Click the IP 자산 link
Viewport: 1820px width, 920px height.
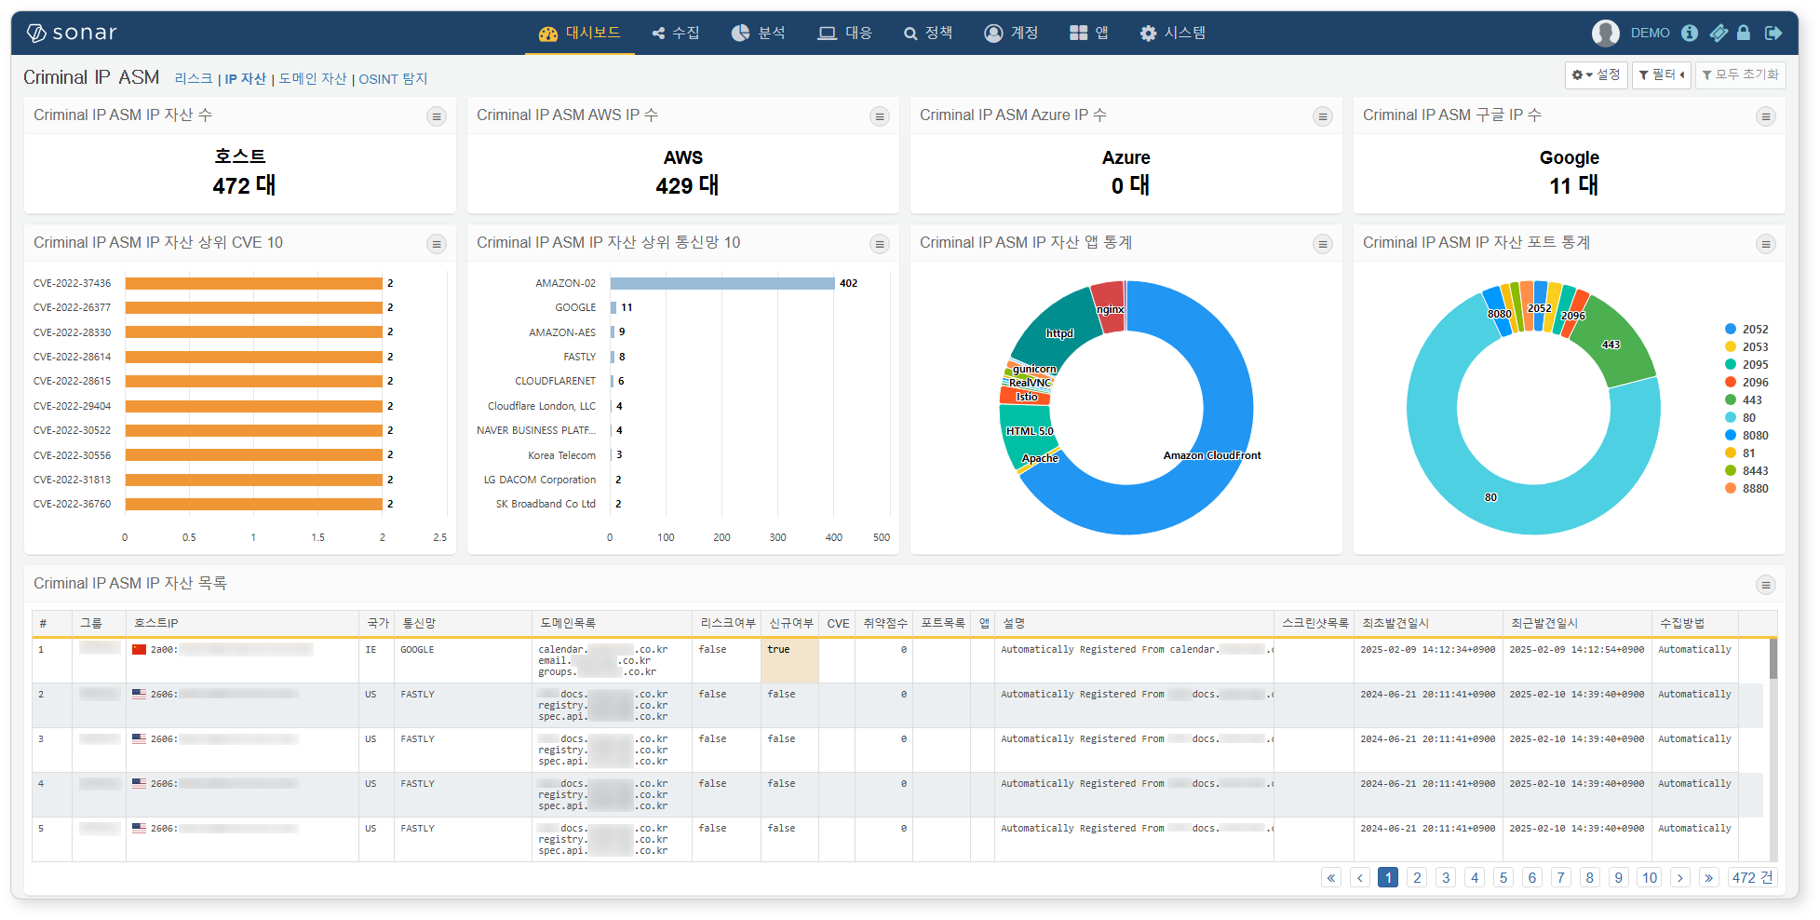(246, 79)
